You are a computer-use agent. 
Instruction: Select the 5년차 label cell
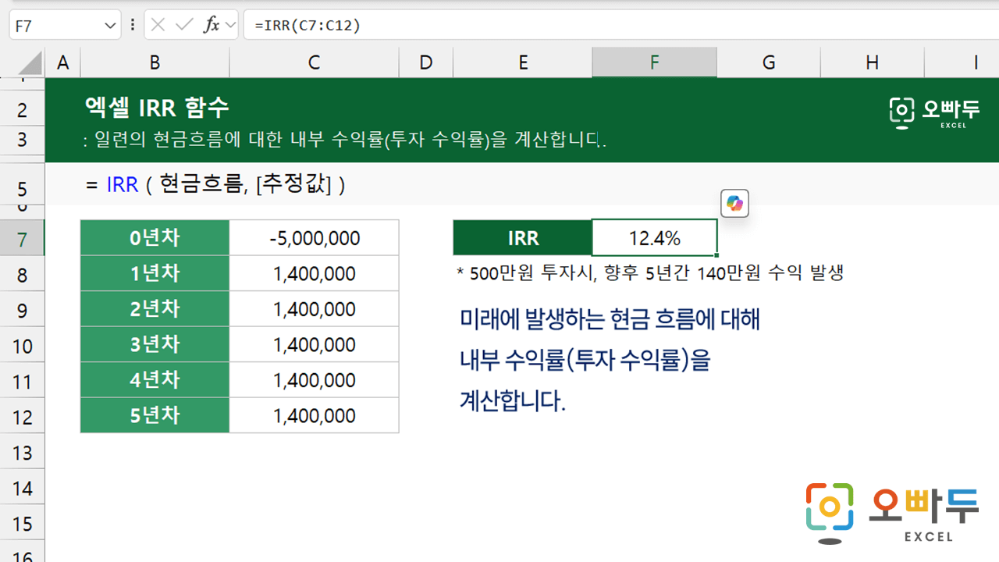click(x=155, y=415)
